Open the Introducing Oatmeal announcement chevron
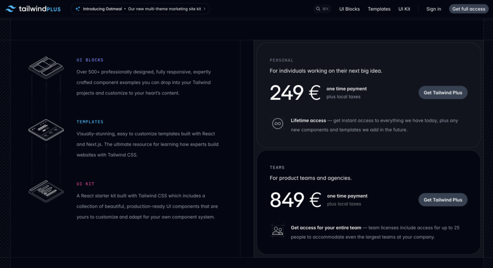This screenshot has height=268, width=493. coord(205,9)
